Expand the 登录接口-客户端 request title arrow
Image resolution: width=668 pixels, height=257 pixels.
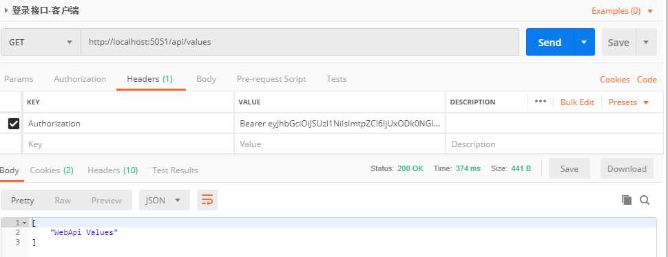[x=6, y=11]
